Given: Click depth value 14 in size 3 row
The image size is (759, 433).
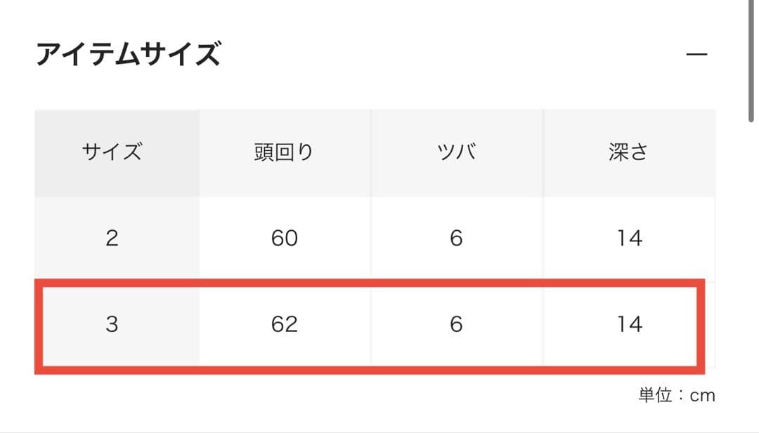Looking at the screenshot, I should tap(630, 324).
